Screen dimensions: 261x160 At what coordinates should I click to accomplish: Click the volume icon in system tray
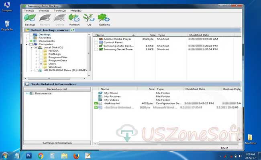coord(240,156)
